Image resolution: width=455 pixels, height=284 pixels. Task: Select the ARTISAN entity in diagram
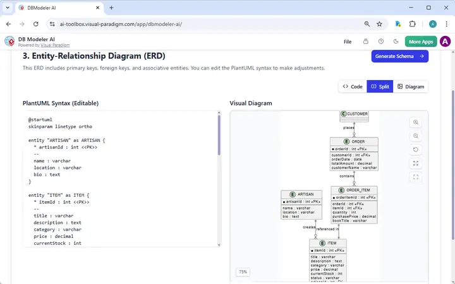[301, 204]
